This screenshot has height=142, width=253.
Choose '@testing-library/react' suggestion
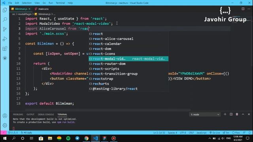pyautogui.click(x=128, y=89)
